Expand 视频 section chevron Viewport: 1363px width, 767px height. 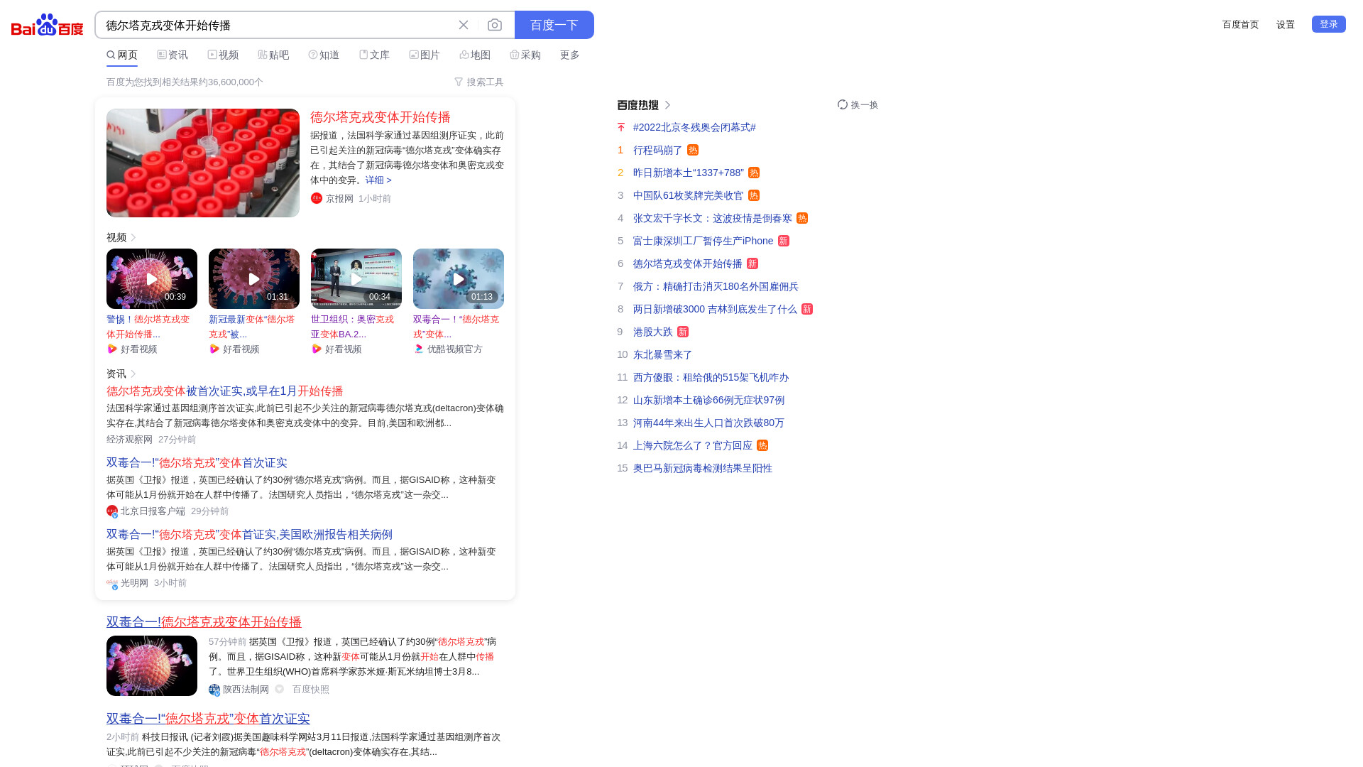point(133,237)
